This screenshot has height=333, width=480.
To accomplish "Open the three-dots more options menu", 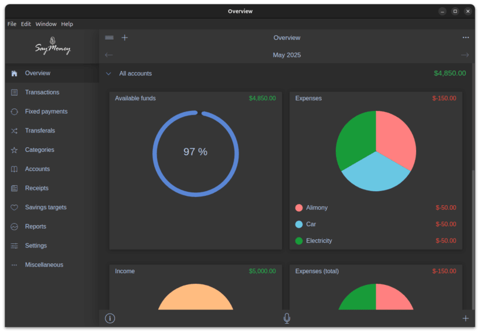I will tap(465, 38).
